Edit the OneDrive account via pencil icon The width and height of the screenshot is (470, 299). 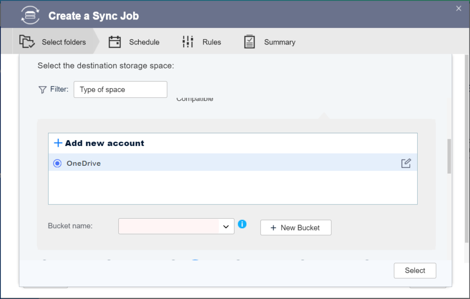coord(406,163)
